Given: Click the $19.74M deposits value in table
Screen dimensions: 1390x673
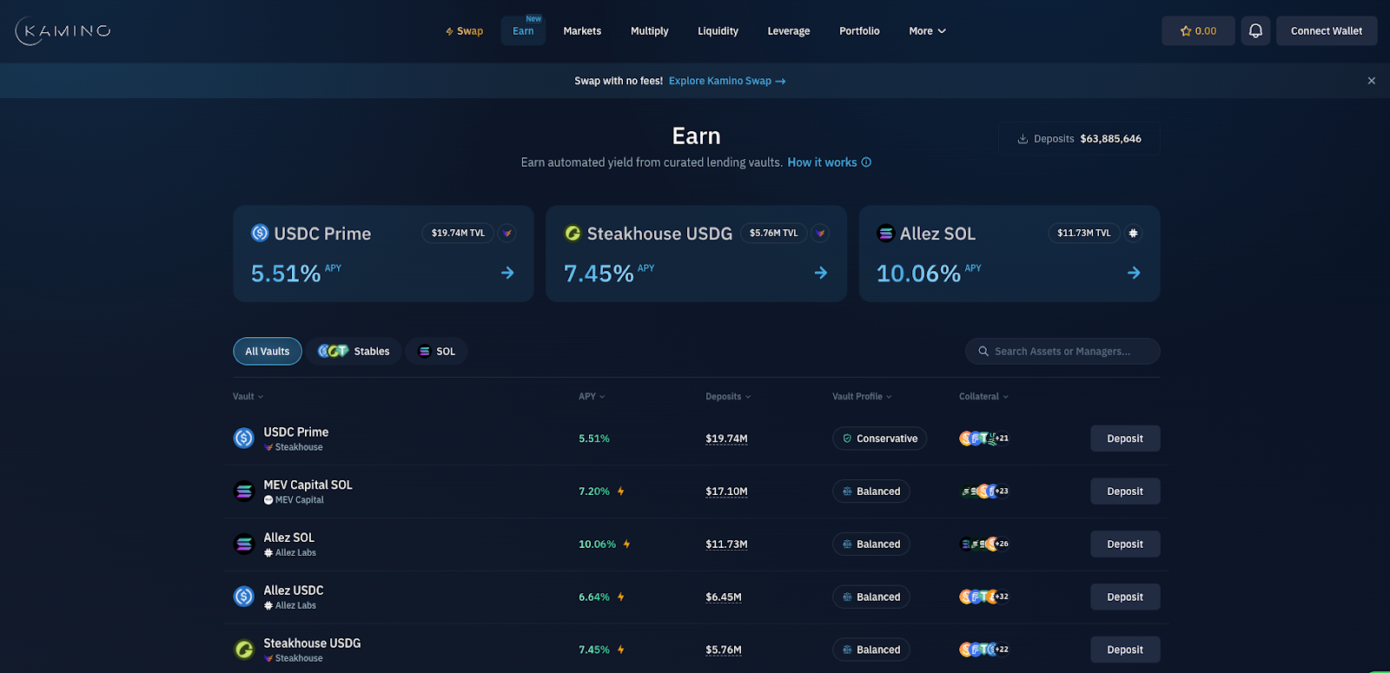Looking at the screenshot, I should [x=726, y=439].
